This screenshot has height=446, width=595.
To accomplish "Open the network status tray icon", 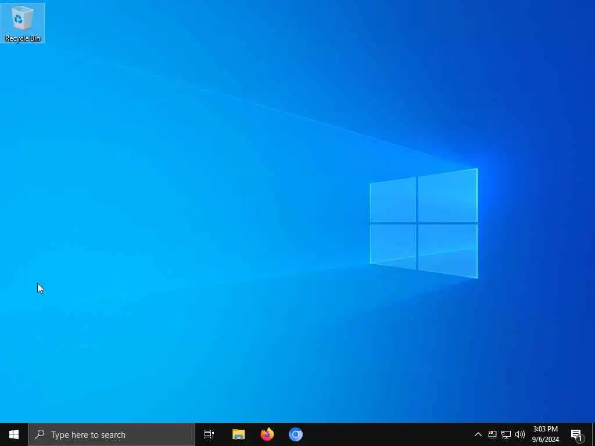I will (x=506, y=434).
